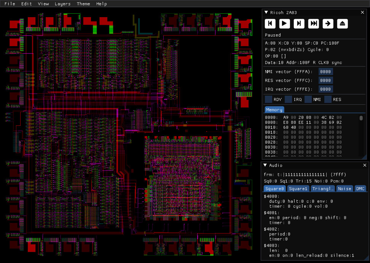Start chip simulation with Play icon
This screenshot has width=370, height=263.
(x=285, y=24)
